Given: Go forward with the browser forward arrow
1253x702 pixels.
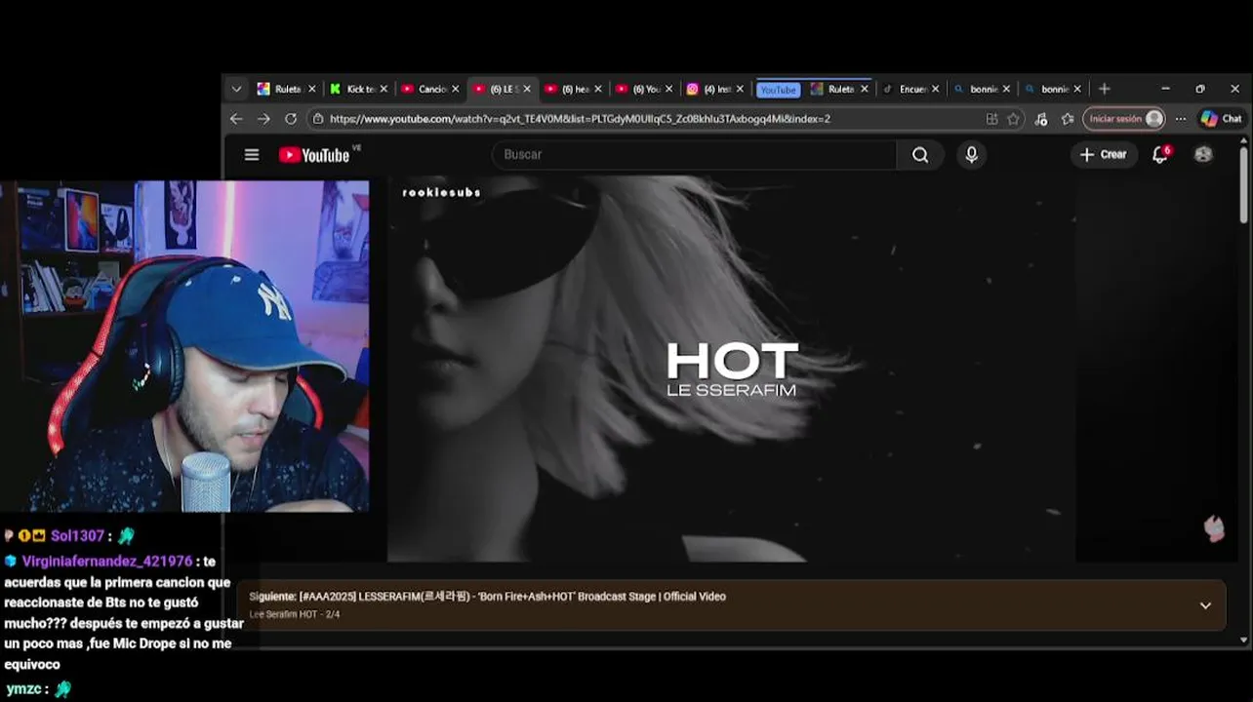Looking at the screenshot, I should coord(263,119).
